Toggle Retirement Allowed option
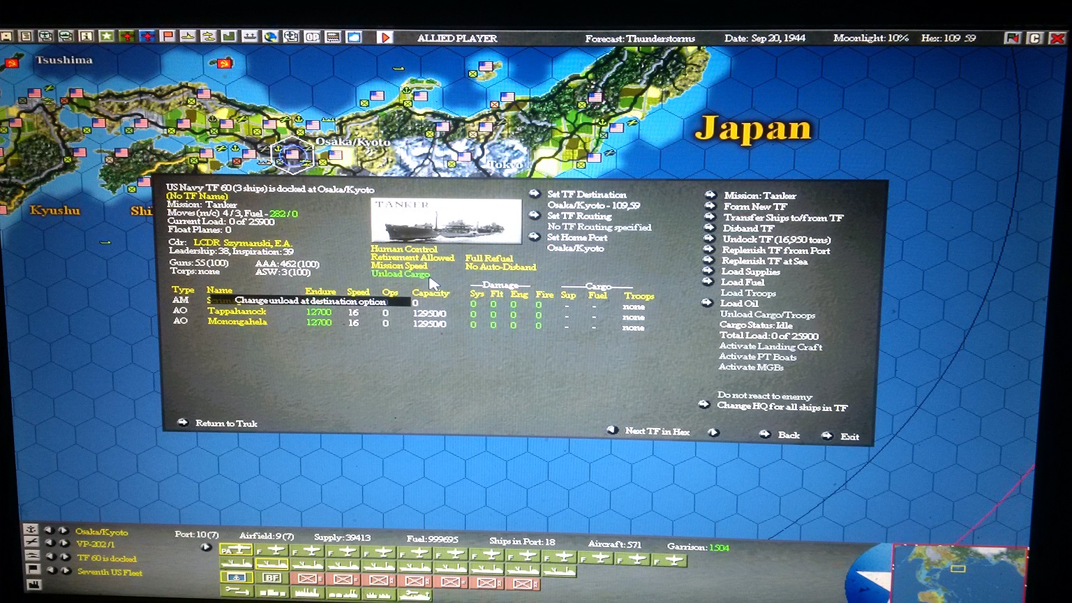Image resolution: width=1072 pixels, height=603 pixels. [x=412, y=258]
